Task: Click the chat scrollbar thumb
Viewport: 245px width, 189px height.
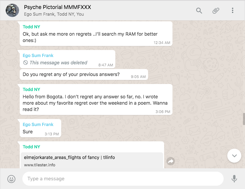Action: point(244,119)
